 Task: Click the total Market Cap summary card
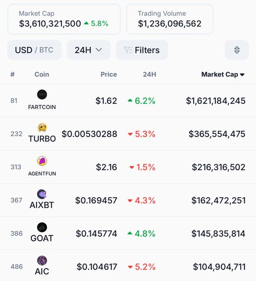pyautogui.click(x=64, y=19)
